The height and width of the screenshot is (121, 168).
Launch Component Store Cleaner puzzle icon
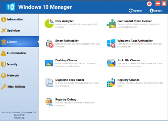coord(111,23)
